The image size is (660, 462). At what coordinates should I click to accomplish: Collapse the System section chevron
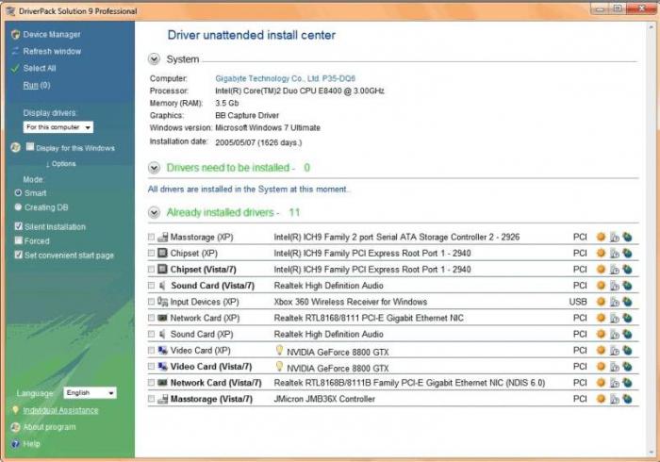coord(154,59)
